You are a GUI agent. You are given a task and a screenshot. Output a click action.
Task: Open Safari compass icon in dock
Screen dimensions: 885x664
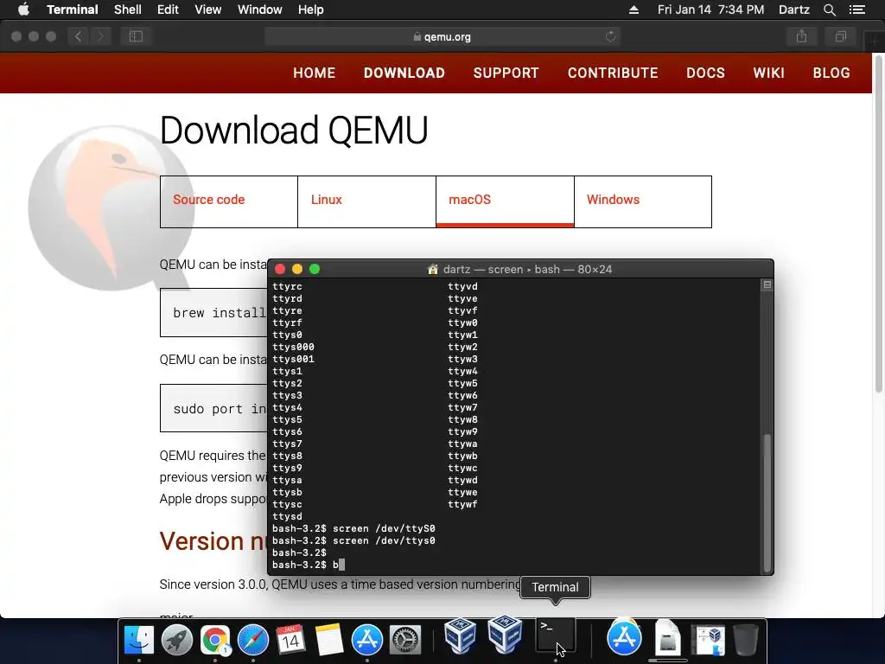(253, 641)
